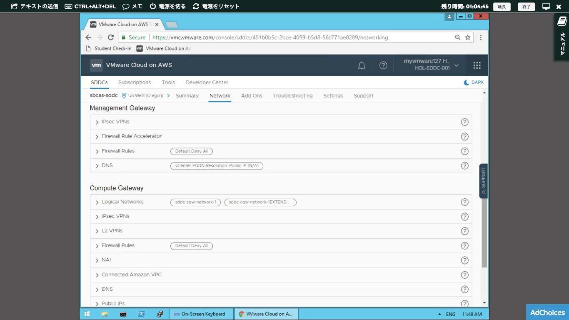Click help icon for Management Gateway DNS
Viewport: 569px width, 320px height.
(464, 165)
